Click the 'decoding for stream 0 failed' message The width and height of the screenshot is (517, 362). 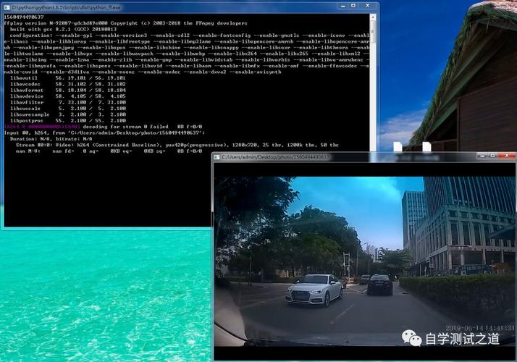click(125, 127)
